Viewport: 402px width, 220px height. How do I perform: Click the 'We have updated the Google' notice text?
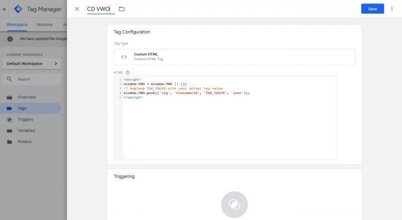pyautogui.click(x=43, y=39)
